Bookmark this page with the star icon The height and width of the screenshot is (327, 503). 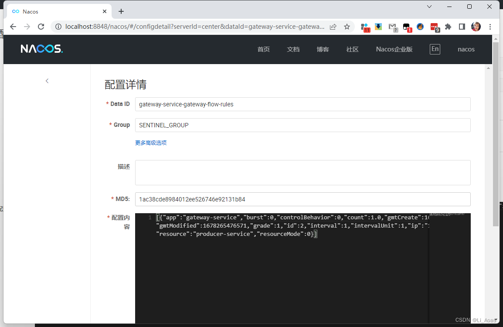click(x=347, y=27)
